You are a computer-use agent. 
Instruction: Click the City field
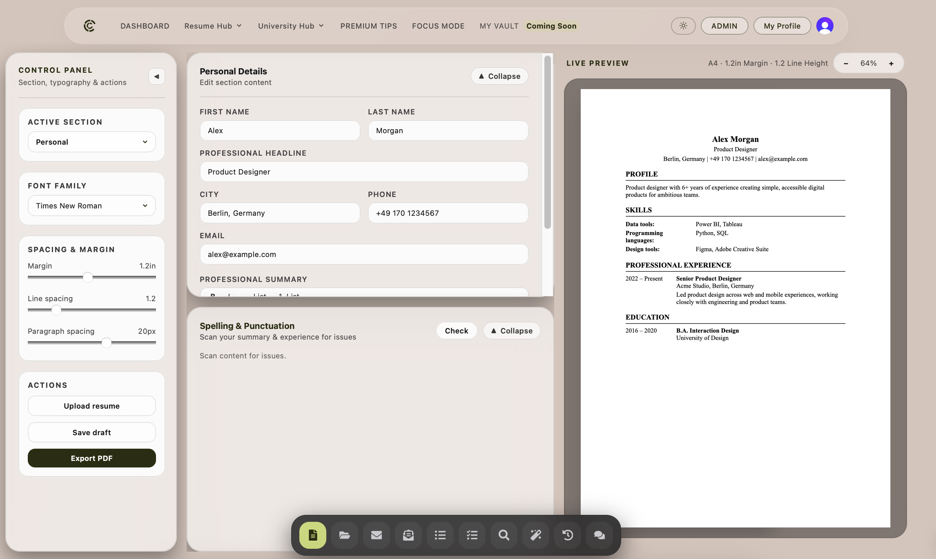[x=280, y=213]
